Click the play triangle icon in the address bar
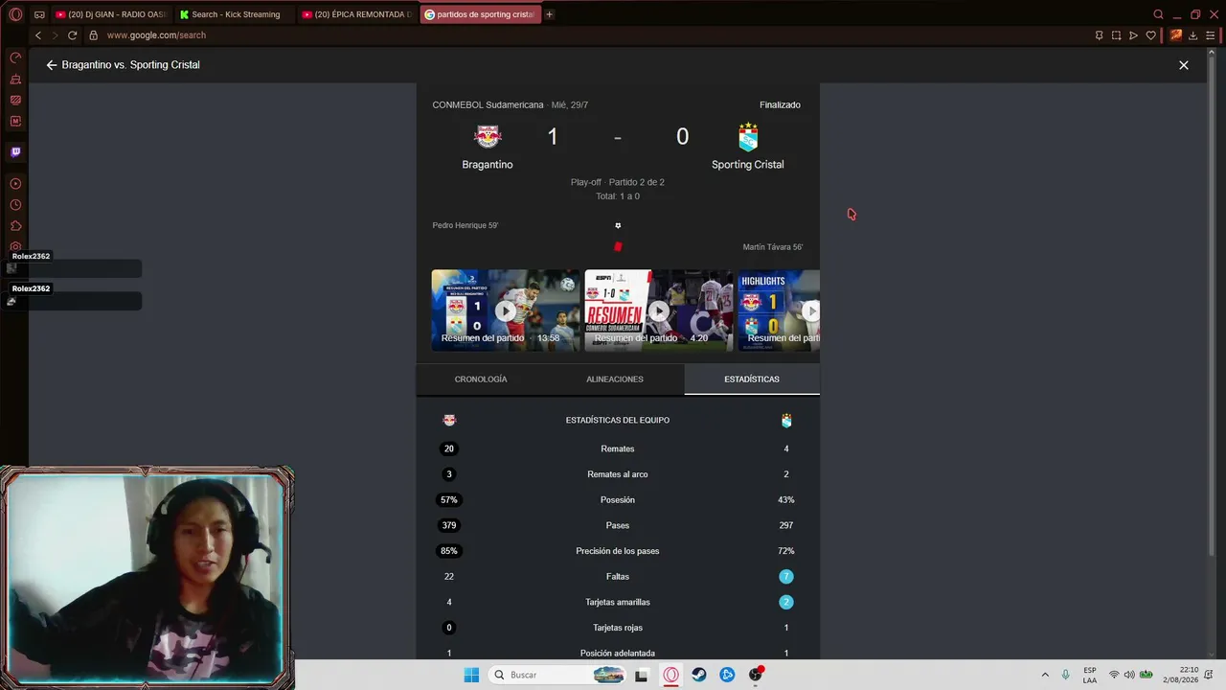Image resolution: width=1226 pixels, height=690 pixels. click(1133, 35)
